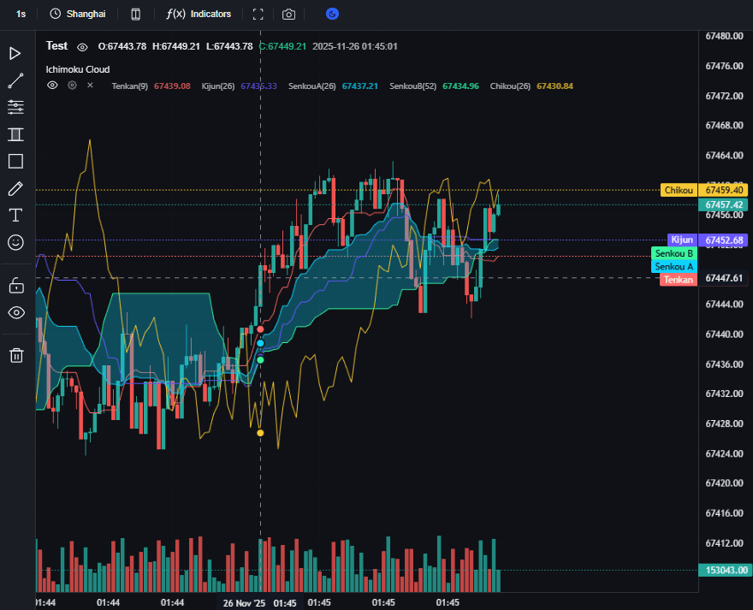
Task: Toggle visibility of the Test symbol
Action: click(82, 46)
